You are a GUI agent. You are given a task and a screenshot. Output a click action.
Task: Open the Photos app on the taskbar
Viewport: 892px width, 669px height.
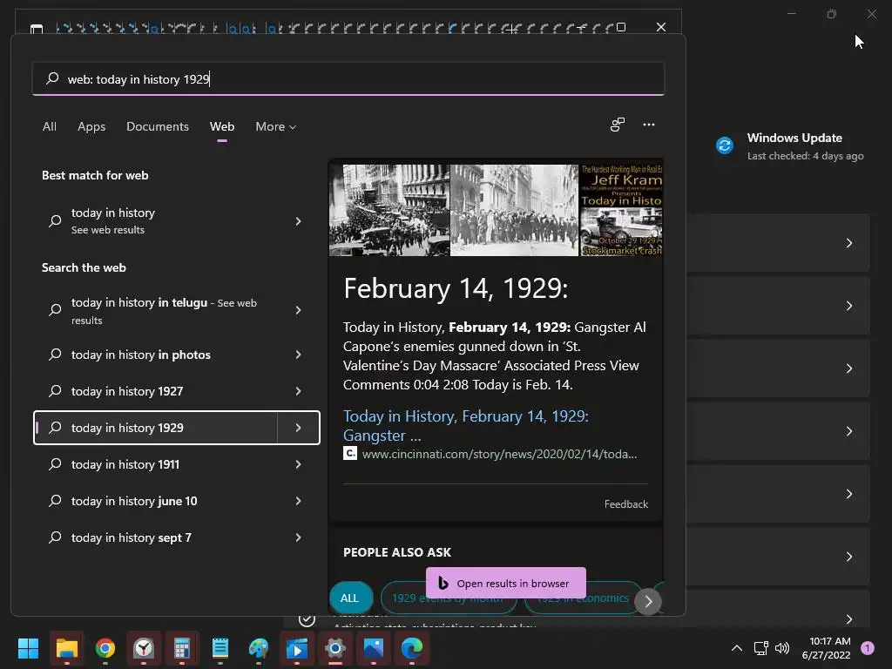[x=374, y=648]
